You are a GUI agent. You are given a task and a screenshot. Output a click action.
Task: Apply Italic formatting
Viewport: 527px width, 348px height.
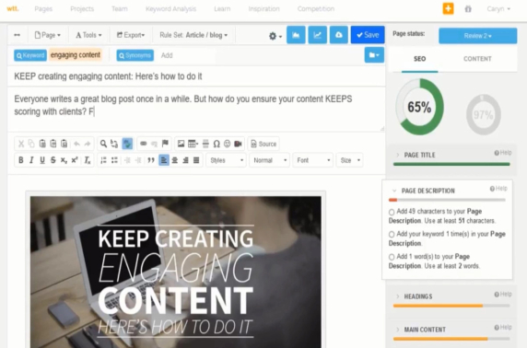(x=31, y=160)
